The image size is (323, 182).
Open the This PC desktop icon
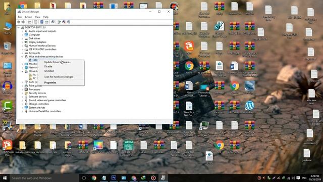[x=8, y=28]
